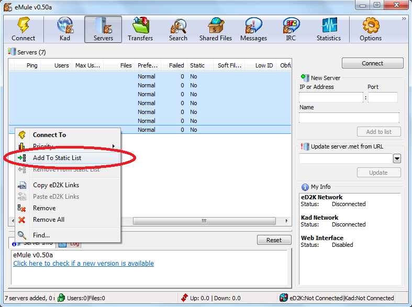Viewport: 412px width, 307px height.
Task: Sort servers by Users column
Action: tap(57, 65)
